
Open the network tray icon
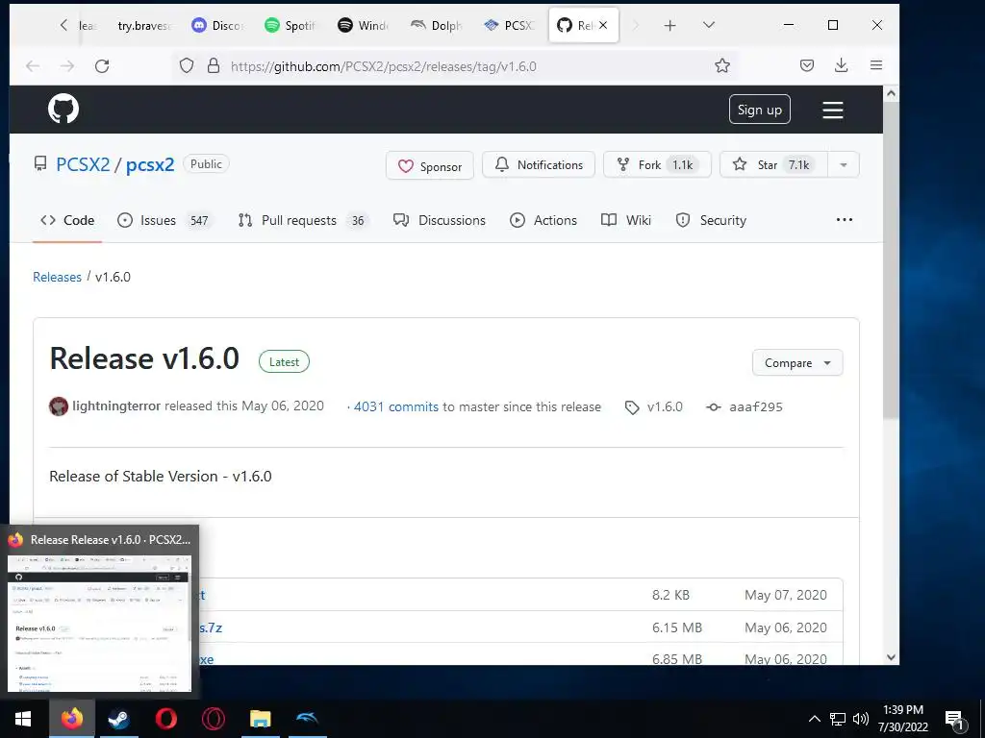(838, 719)
